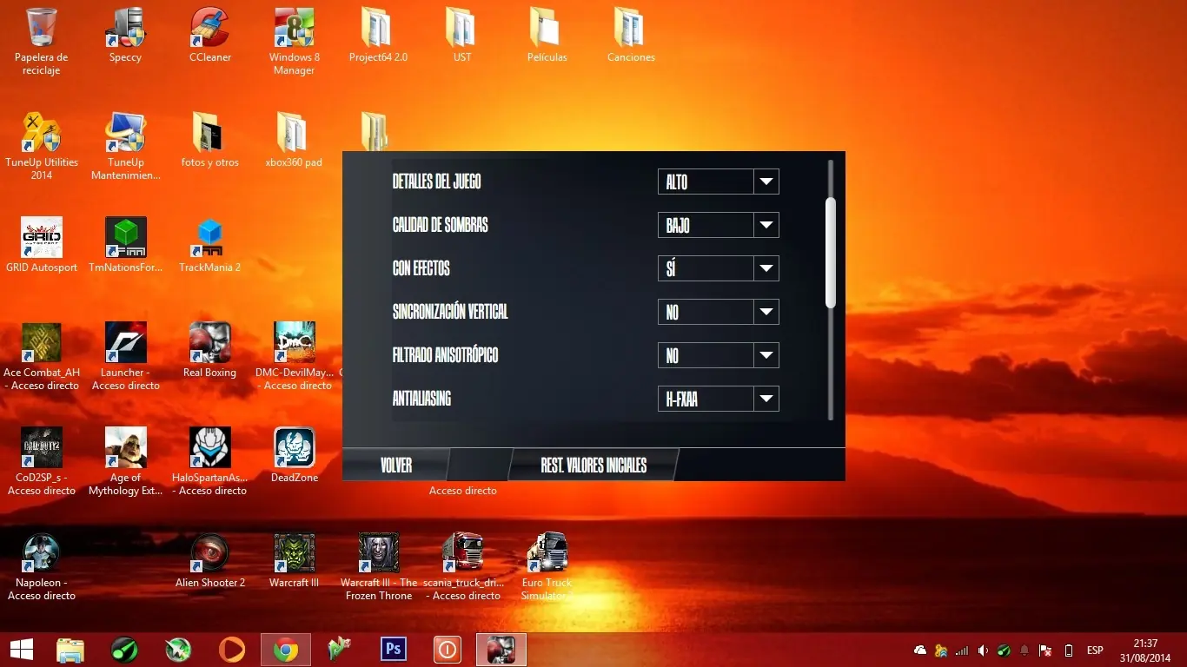Open the Project64 2.0 folder
1187x667 pixels.
coord(378,35)
